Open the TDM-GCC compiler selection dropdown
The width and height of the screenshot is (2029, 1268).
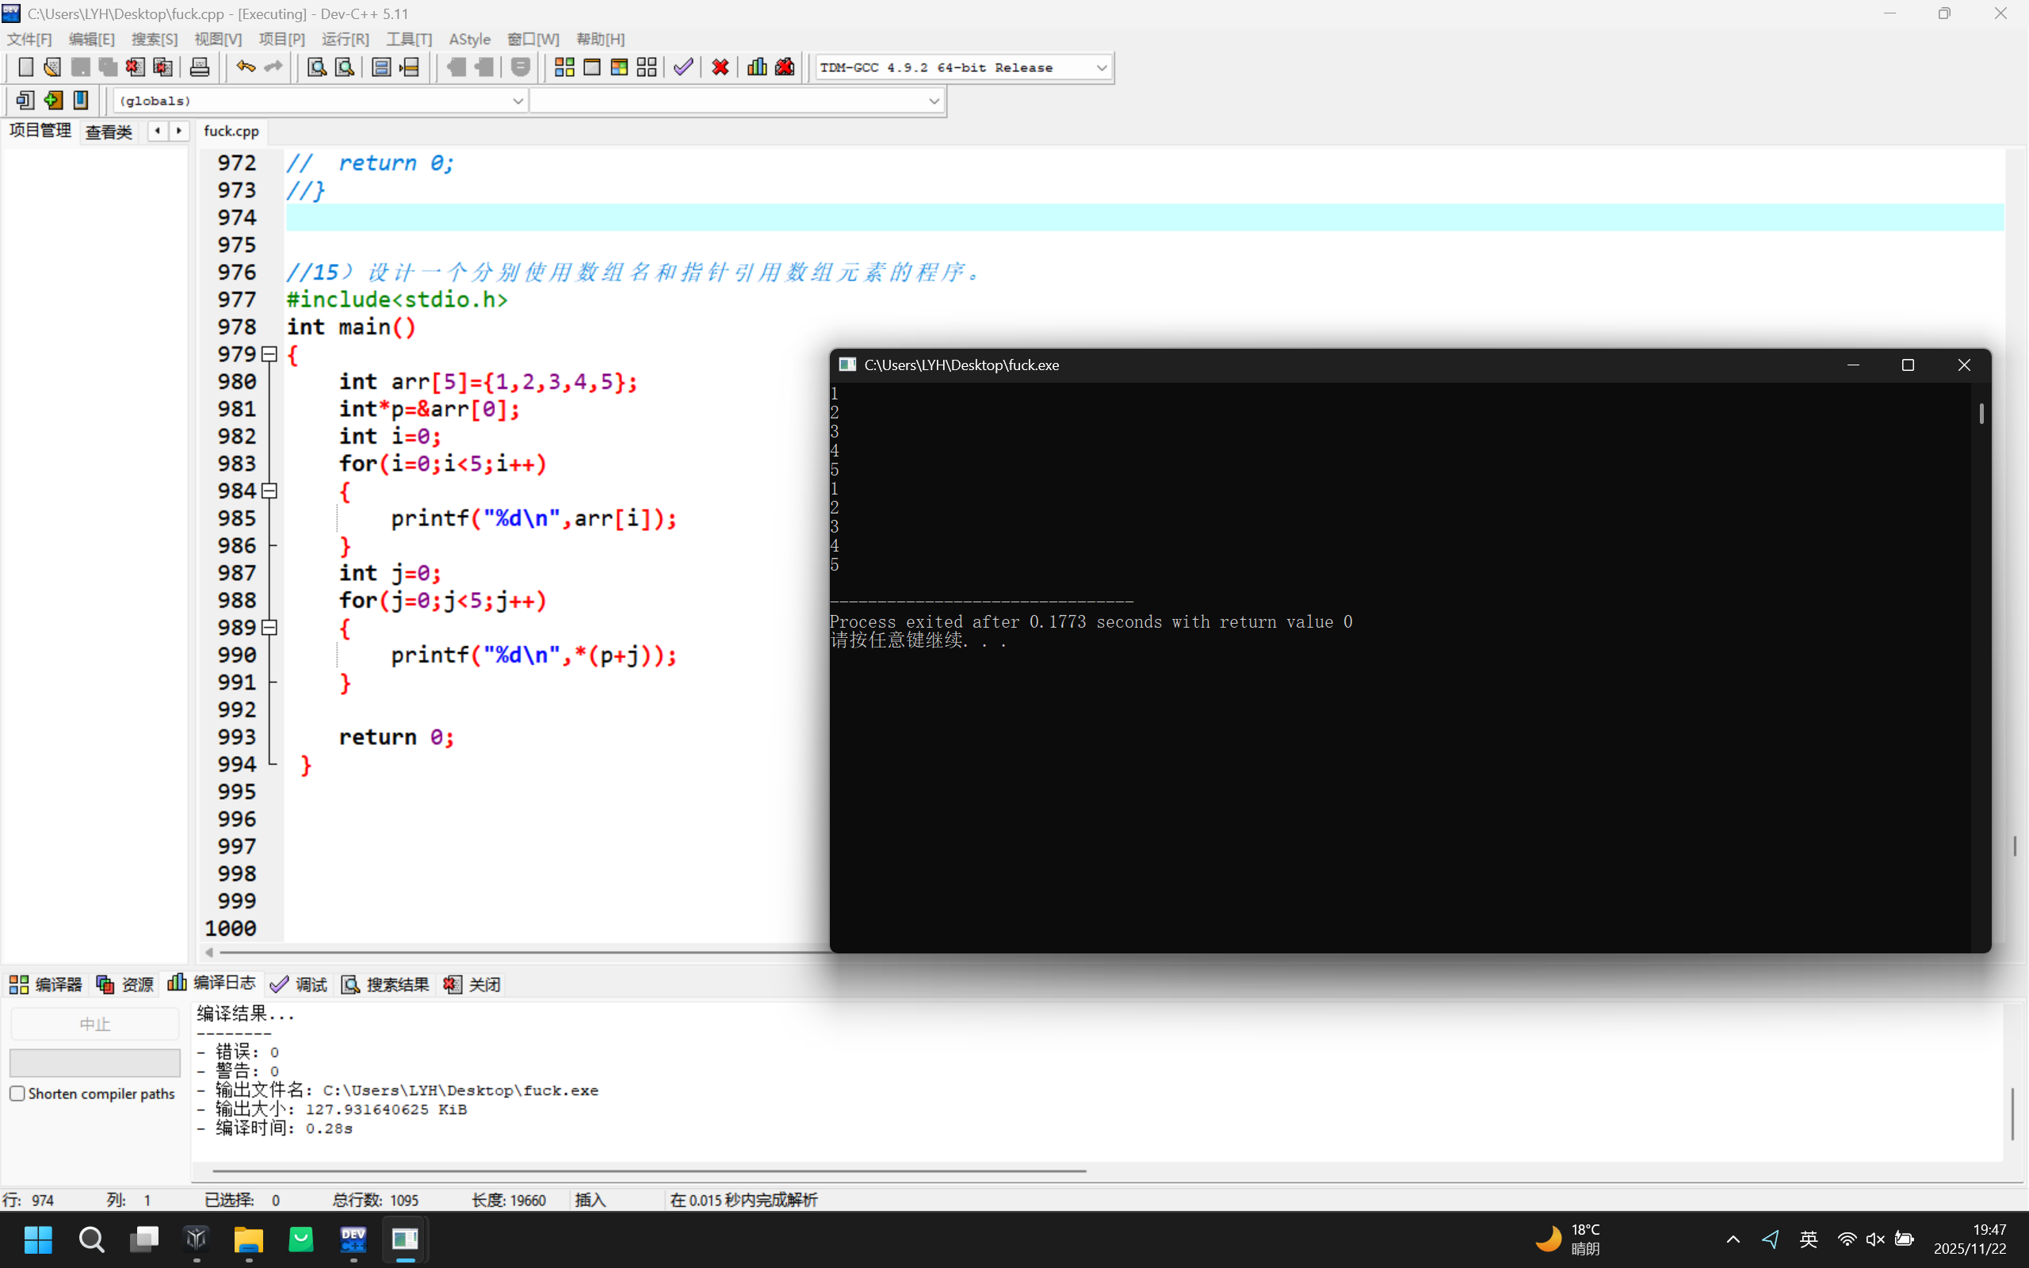[x=1101, y=68]
